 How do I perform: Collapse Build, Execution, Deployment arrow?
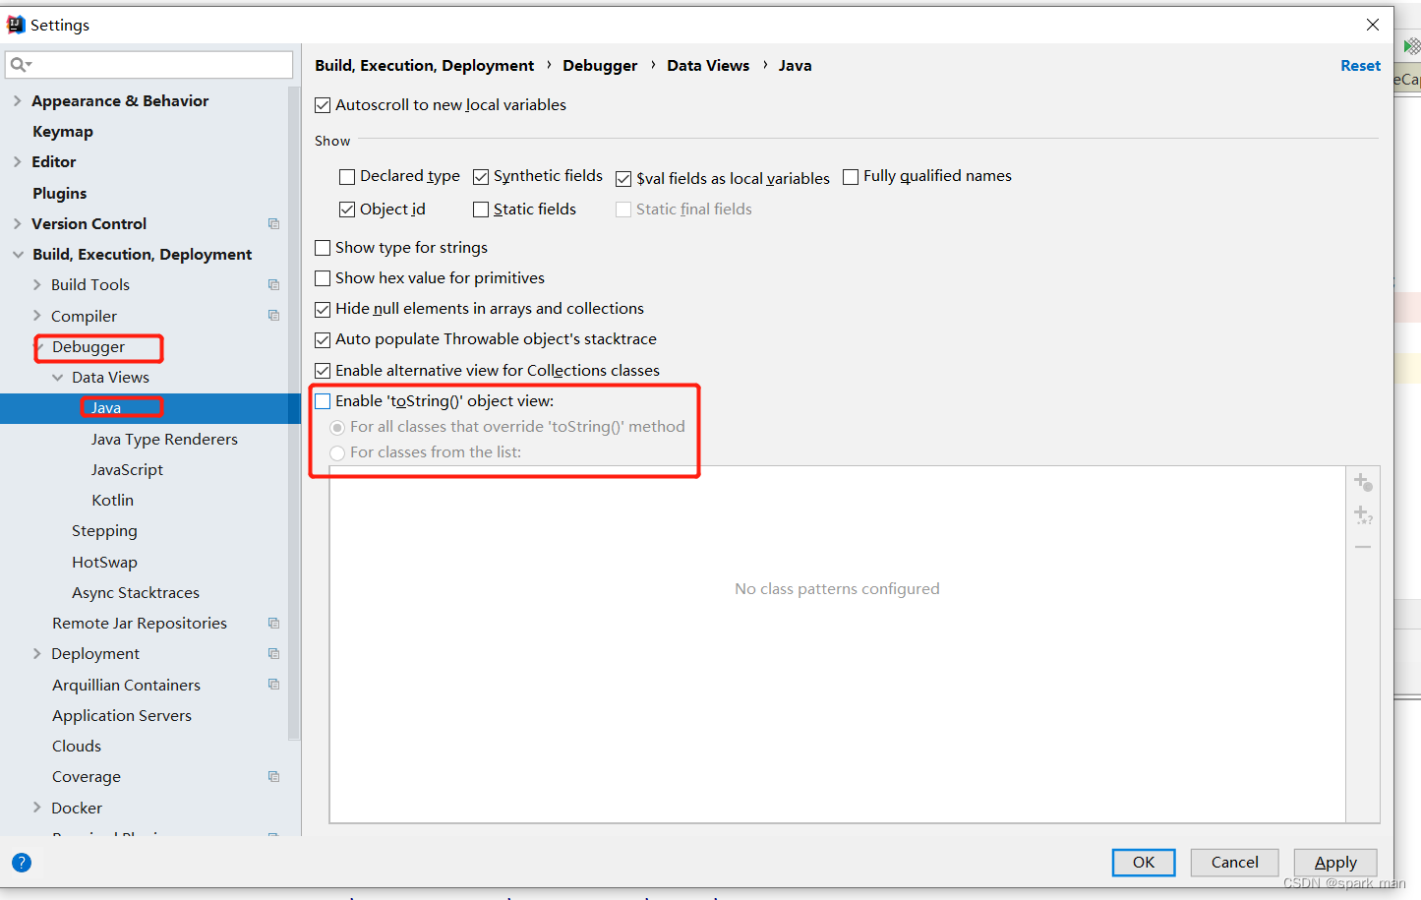click(18, 254)
